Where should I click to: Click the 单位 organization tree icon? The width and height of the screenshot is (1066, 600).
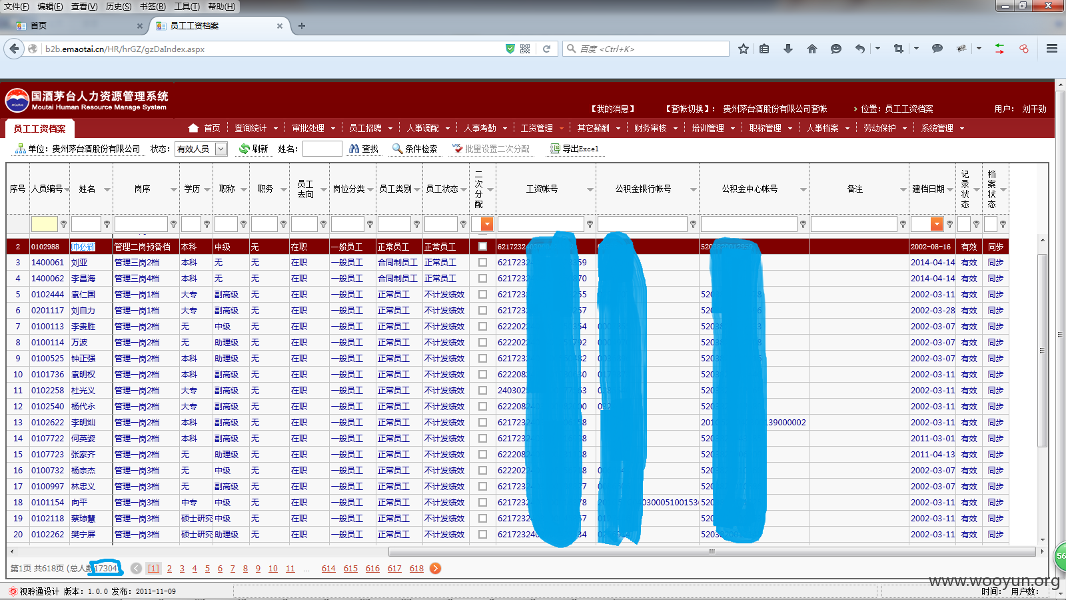21,149
